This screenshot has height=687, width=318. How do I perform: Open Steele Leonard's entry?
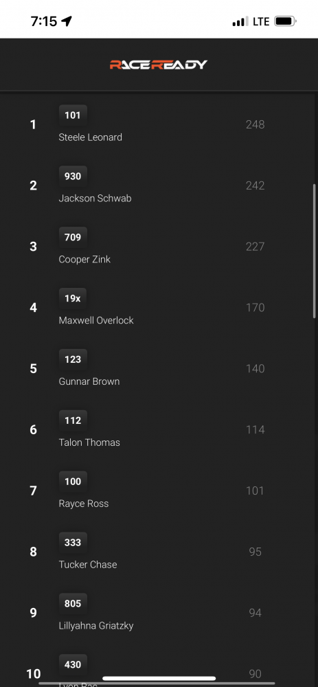click(90, 137)
